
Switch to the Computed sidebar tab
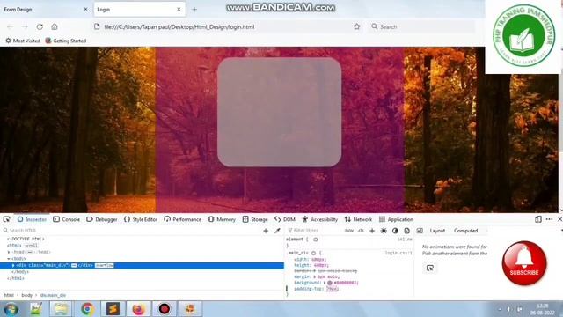point(465,231)
